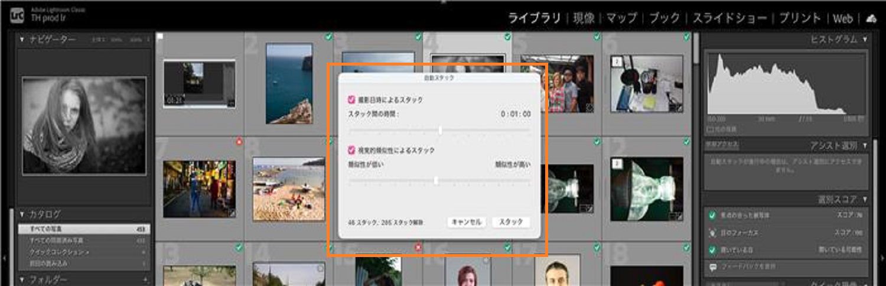Click the stack count badge on kitchen pans photo
The image size is (886, 286).
(617, 61)
